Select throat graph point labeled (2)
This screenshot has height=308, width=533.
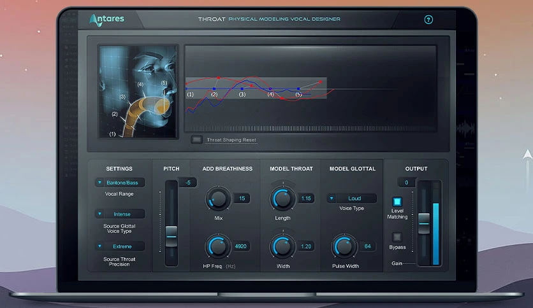coord(214,89)
